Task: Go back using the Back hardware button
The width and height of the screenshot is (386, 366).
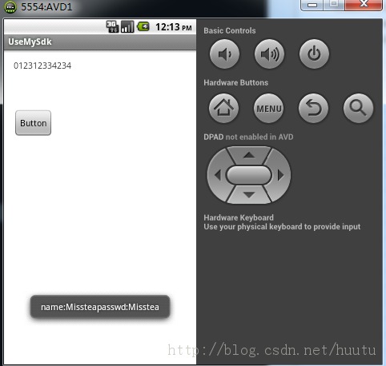Action: (313, 108)
